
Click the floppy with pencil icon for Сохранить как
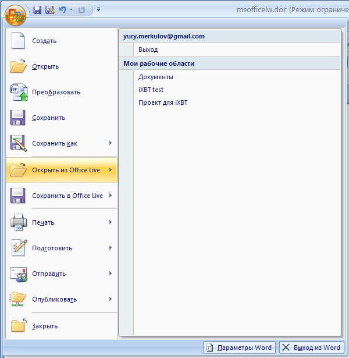18,143
